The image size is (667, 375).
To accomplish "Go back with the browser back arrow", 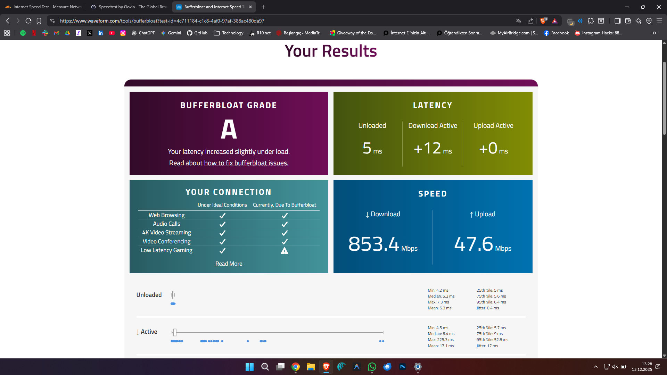I will (8, 21).
